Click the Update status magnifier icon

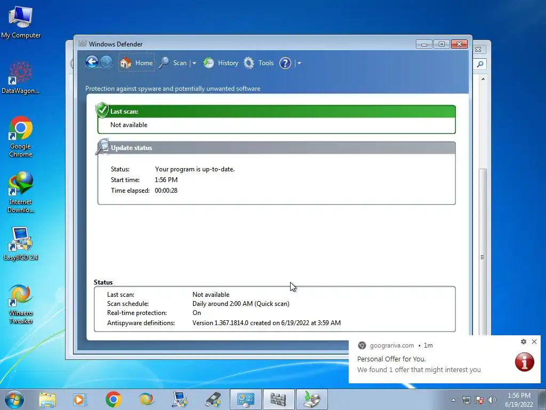[102, 146]
